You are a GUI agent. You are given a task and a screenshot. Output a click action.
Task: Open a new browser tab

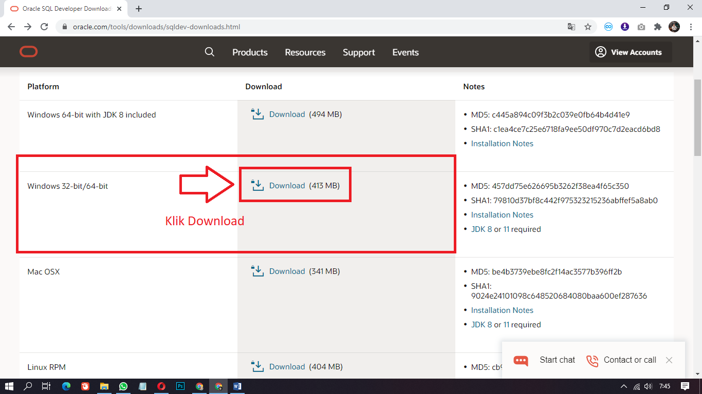pyautogui.click(x=139, y=9)
